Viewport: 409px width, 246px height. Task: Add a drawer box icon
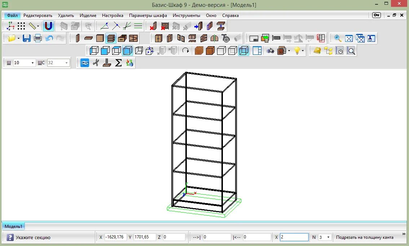122,38
